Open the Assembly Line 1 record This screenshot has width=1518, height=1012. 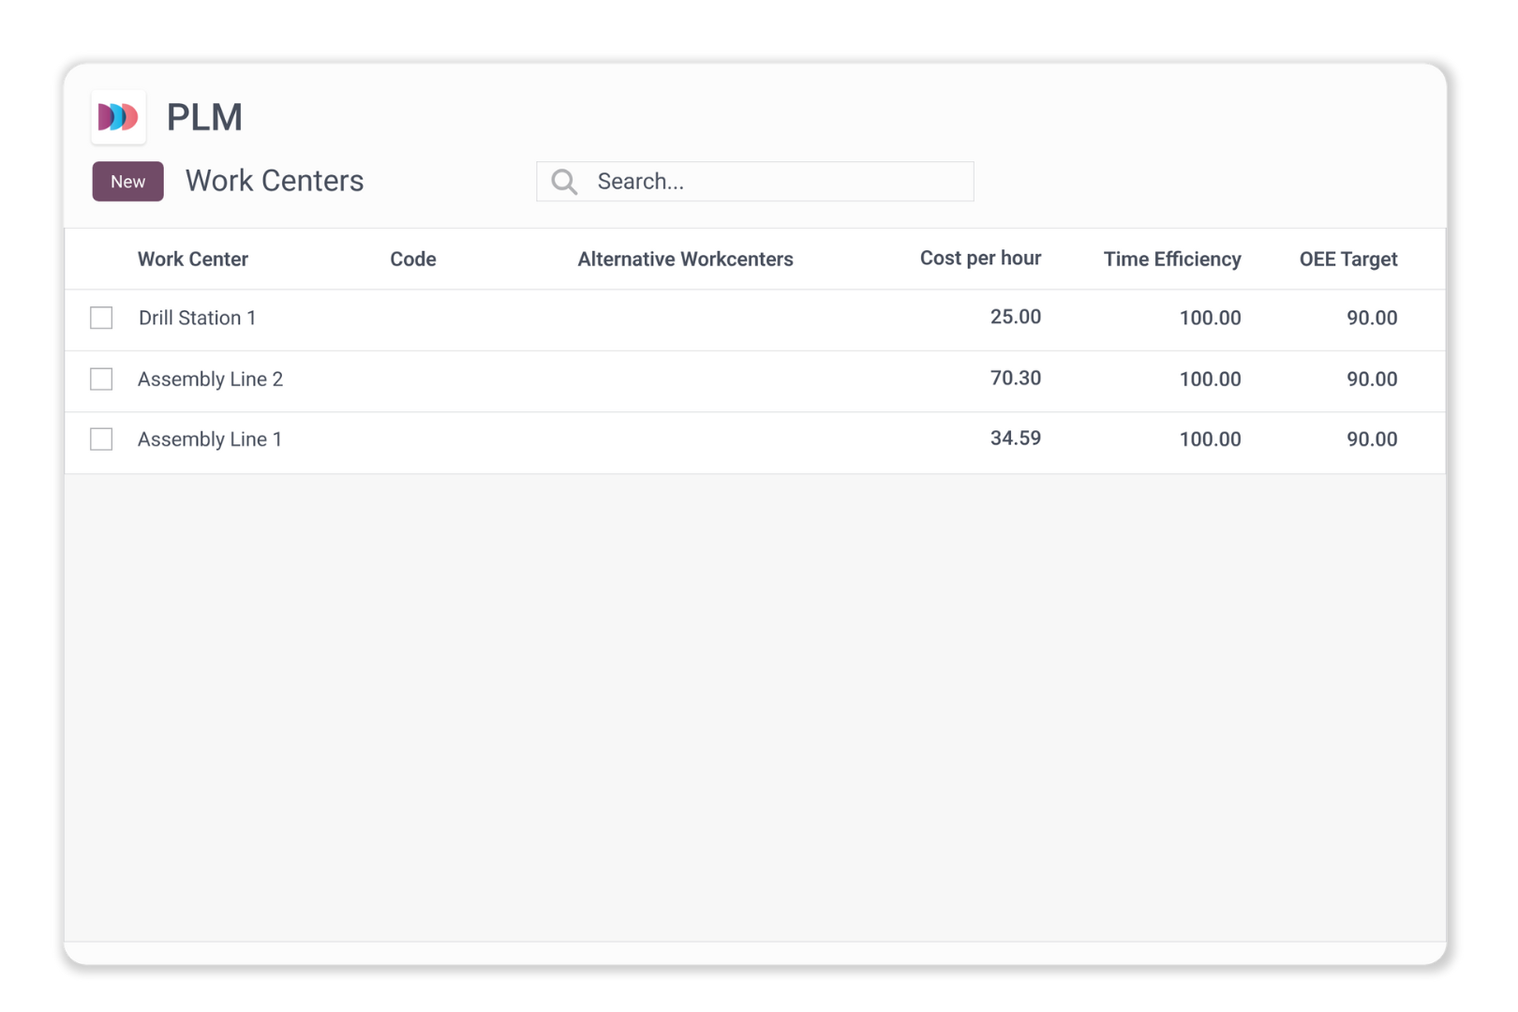[x=210, y=439]
